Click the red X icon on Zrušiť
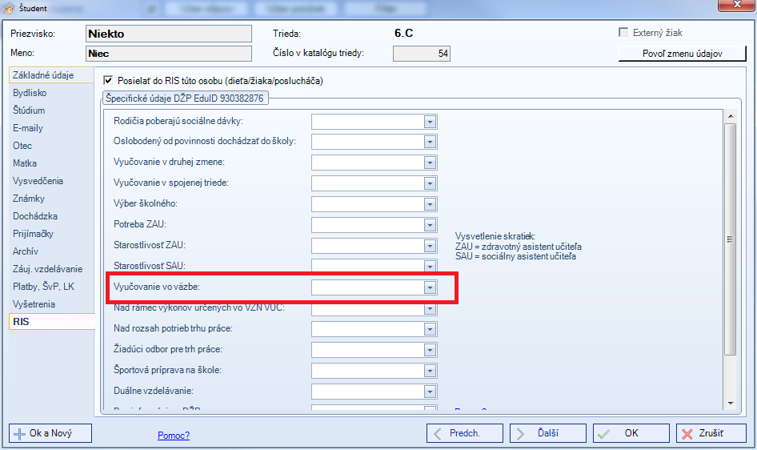Screen dimensions: 757x450 (687, 433)
